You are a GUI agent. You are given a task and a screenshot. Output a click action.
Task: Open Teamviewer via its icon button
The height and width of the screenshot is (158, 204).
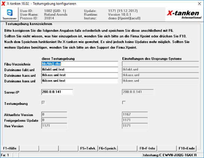(x=9, y=14)
